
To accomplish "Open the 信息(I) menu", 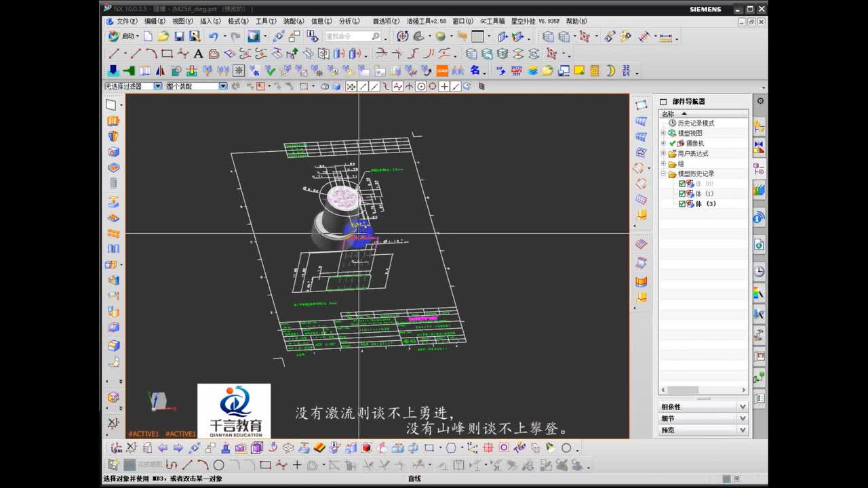I will point(321,21).
